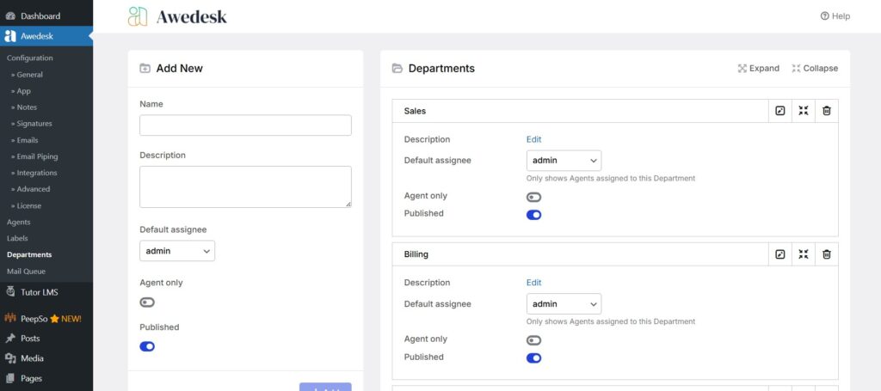Go to Mail Queue in sidebar
Image resolution: width=881 pixels, height=391 pixels.
click(x=26, y=272)
